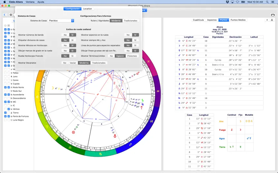Click the yellow Leo segment of the wheel
This screenshot has width=278, height=173.
point(38,96)
